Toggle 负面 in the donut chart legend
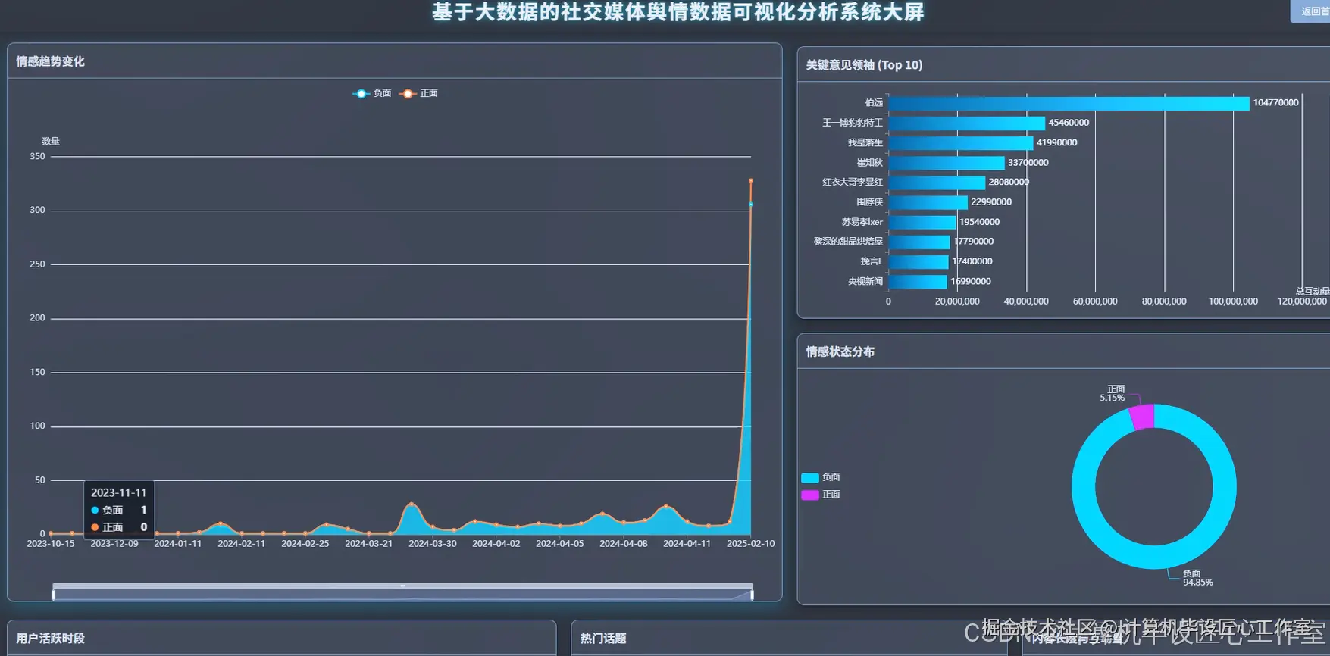1330x656 pixels. pos(821,477)
